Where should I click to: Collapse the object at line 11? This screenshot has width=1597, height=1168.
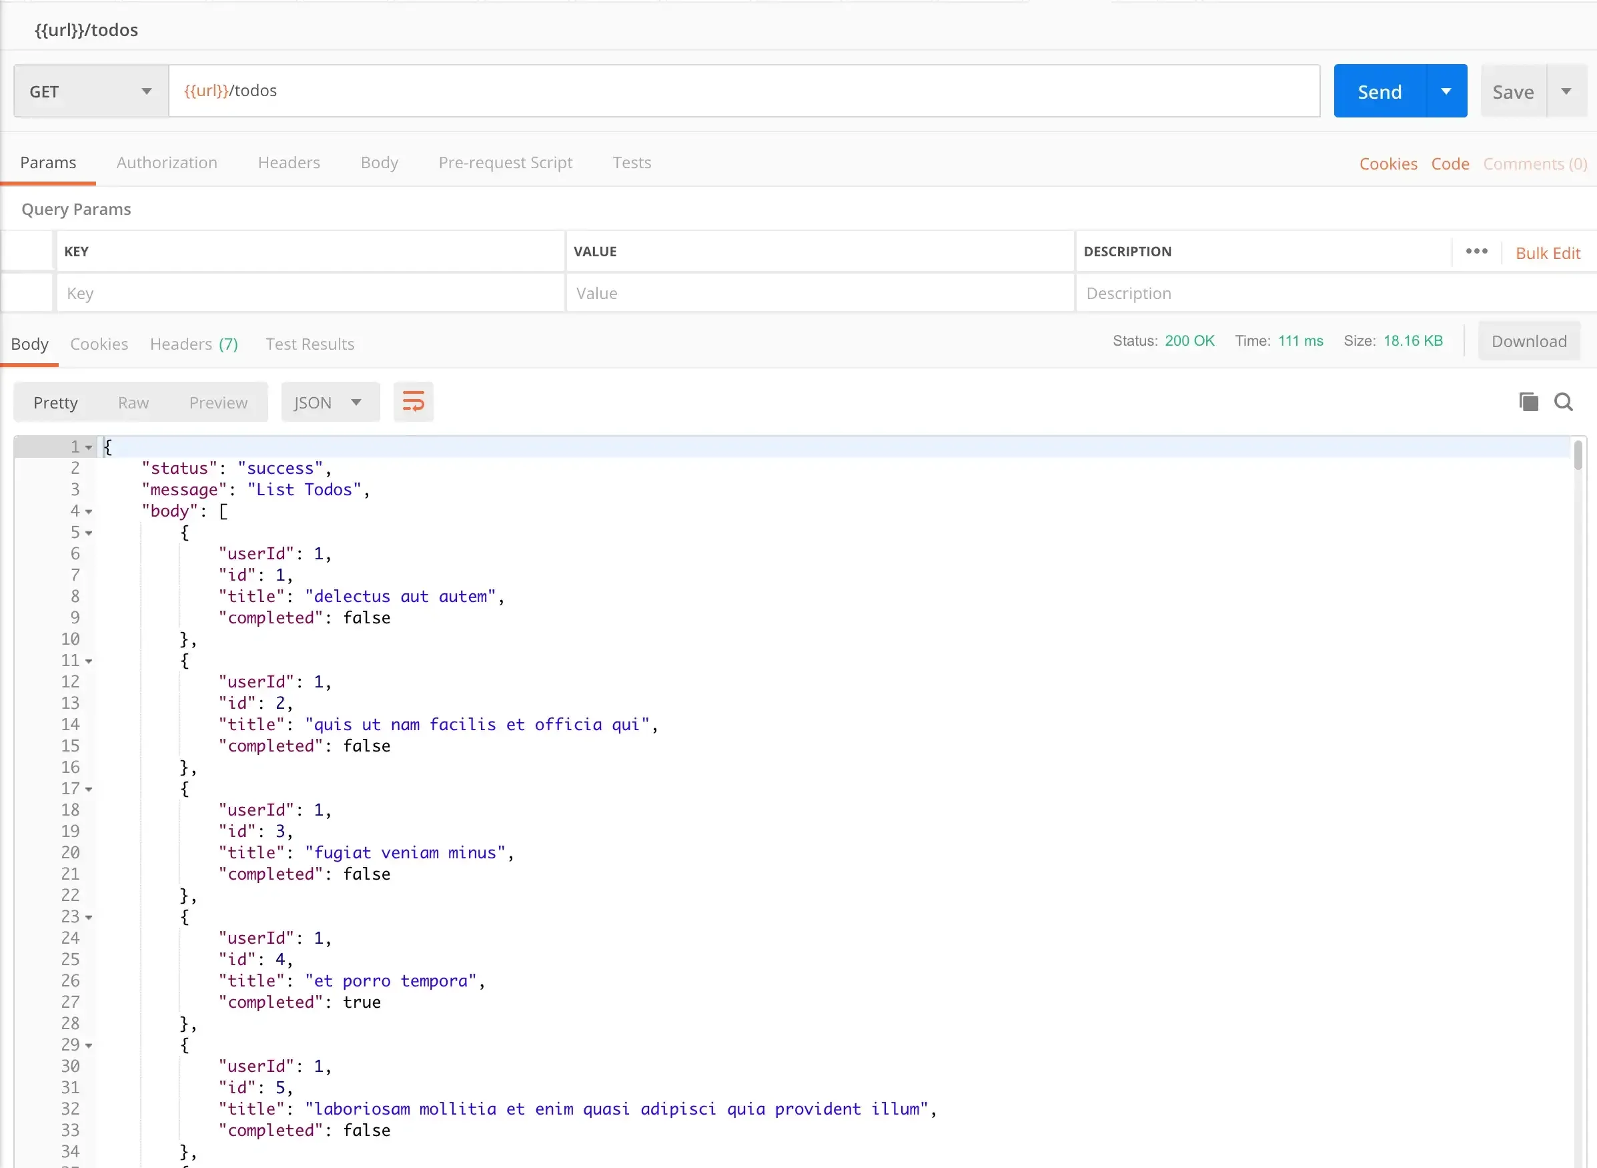pos(89,662)
